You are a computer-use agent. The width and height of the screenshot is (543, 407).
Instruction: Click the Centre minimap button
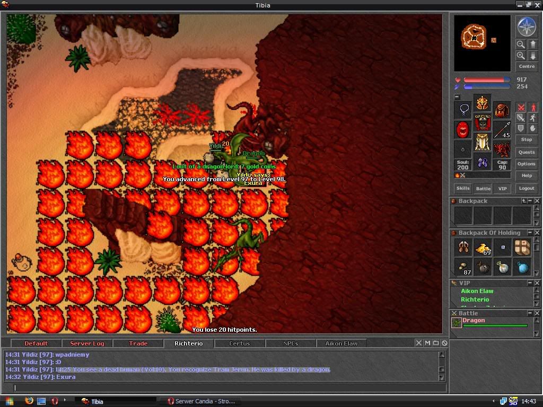pos(527,66)
